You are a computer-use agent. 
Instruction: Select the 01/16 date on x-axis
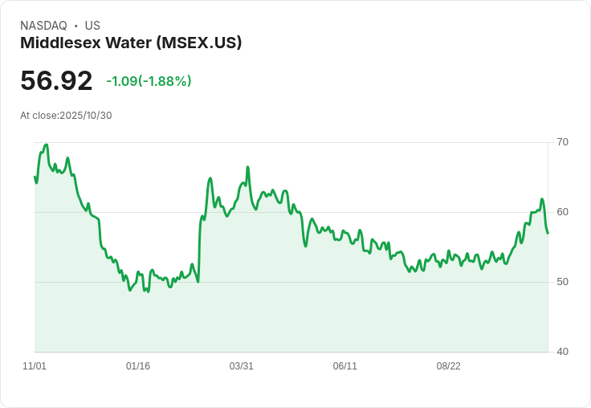coord(138,366)
